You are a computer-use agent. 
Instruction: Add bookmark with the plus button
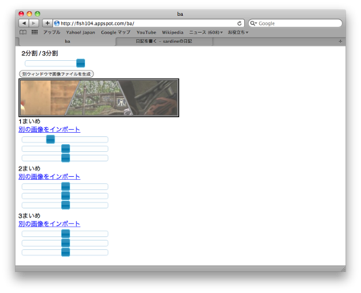[x=47, y=23]
